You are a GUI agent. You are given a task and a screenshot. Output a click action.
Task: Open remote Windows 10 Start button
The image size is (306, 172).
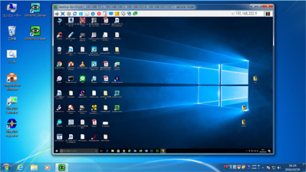(x=56, y=151)
